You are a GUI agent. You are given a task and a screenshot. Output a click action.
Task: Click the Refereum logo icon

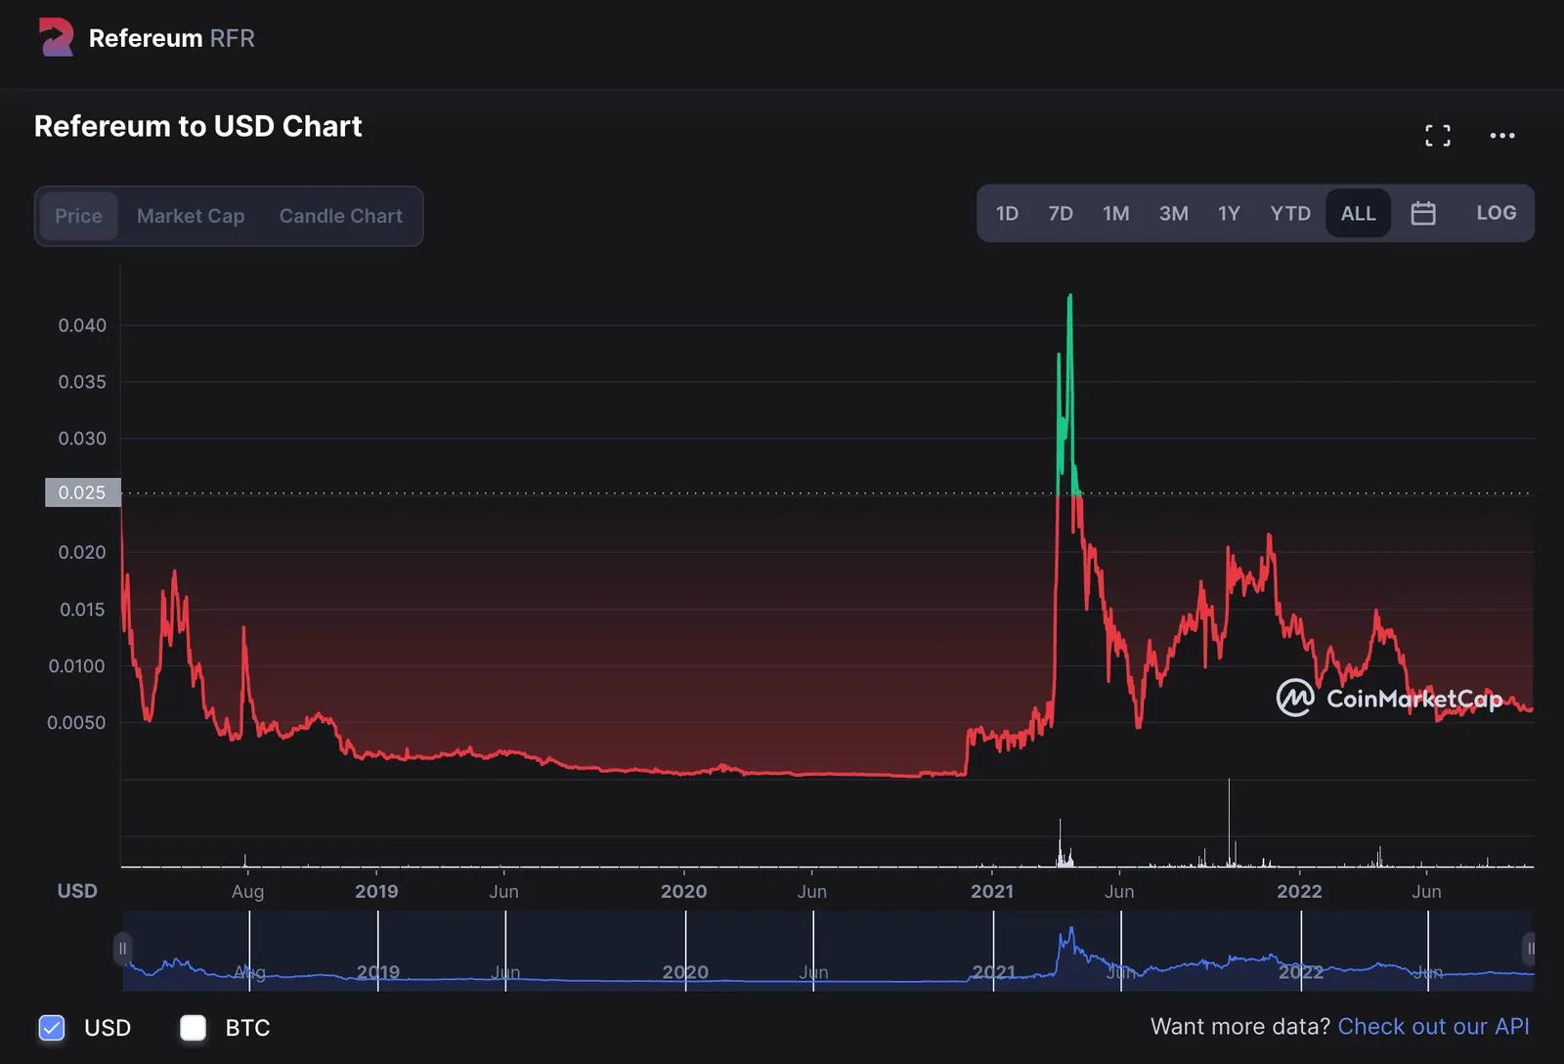coord(56,37)
